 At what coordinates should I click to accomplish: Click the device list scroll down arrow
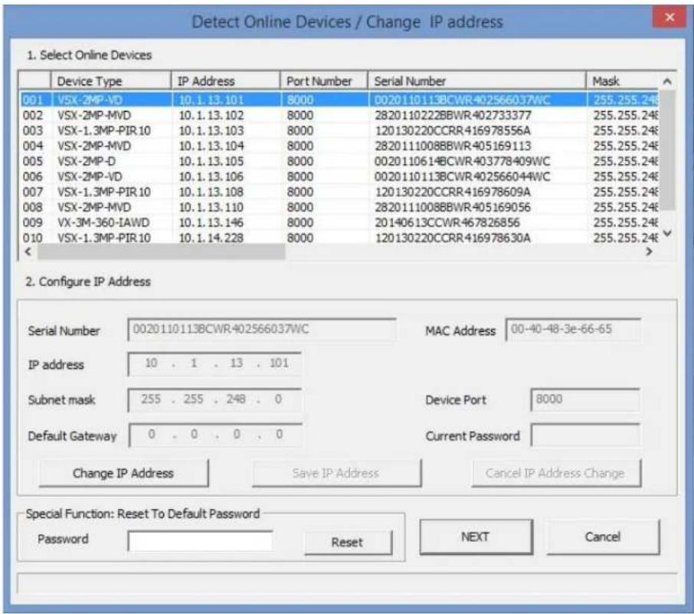(x=667, y=233)
